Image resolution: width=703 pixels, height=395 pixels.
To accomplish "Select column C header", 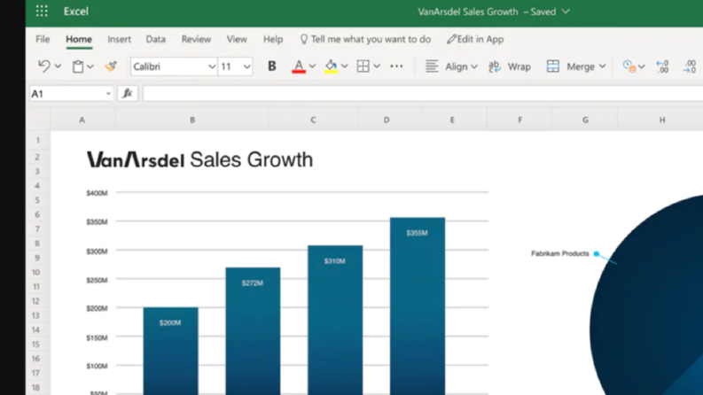I will tap(313, 120).
